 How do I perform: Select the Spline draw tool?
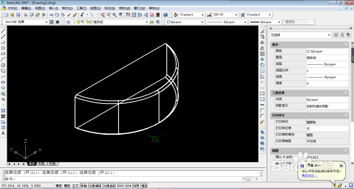tap(3, 77)
